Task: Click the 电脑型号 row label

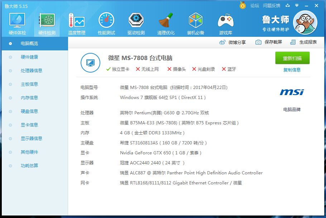Action: (x=89, y=88)
